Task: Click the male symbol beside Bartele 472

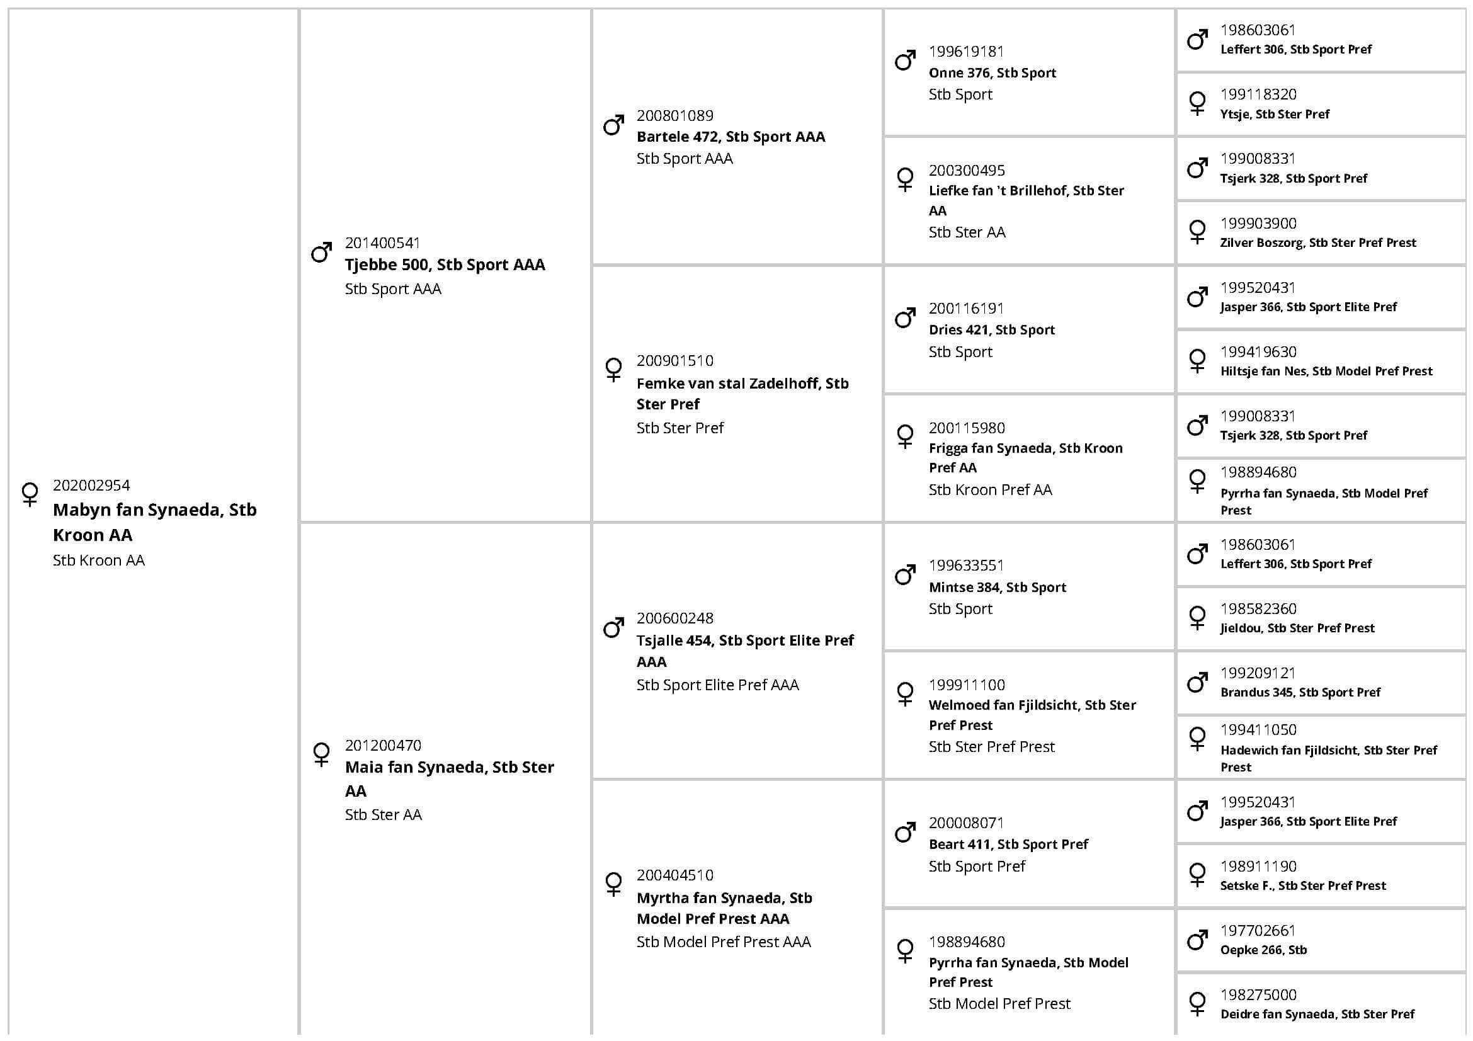Action: pos(613,125)
